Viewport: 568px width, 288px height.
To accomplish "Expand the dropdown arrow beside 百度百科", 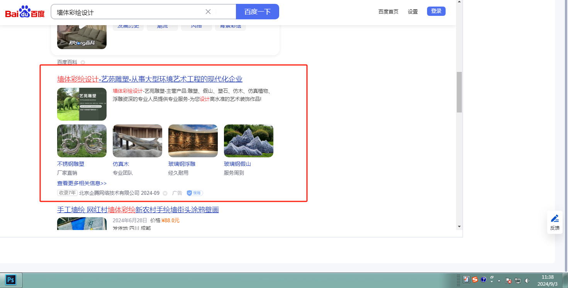I will tap(83, 62).
